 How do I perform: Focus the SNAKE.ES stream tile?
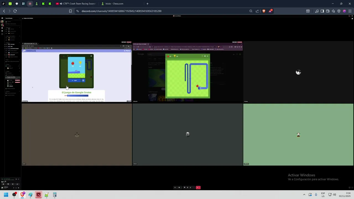pos(77,72)
